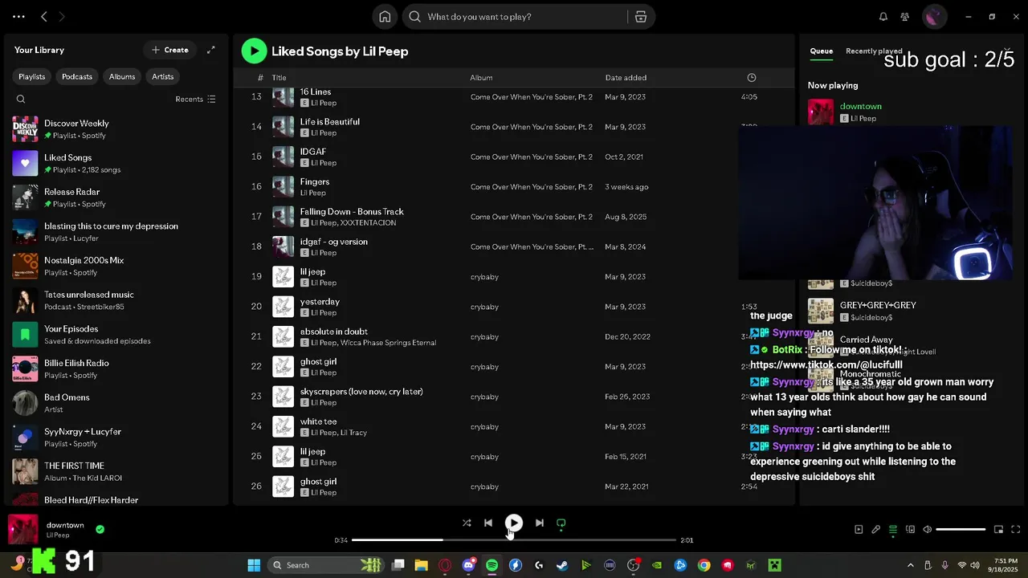Switch to the Queue tab
1028x578 pixels.
pyautogui.click(x=821, y=51)
